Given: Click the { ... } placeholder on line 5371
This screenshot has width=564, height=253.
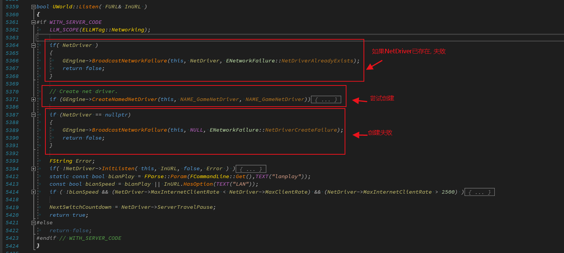Looking at the screenshot, I should tap(326, 99).
